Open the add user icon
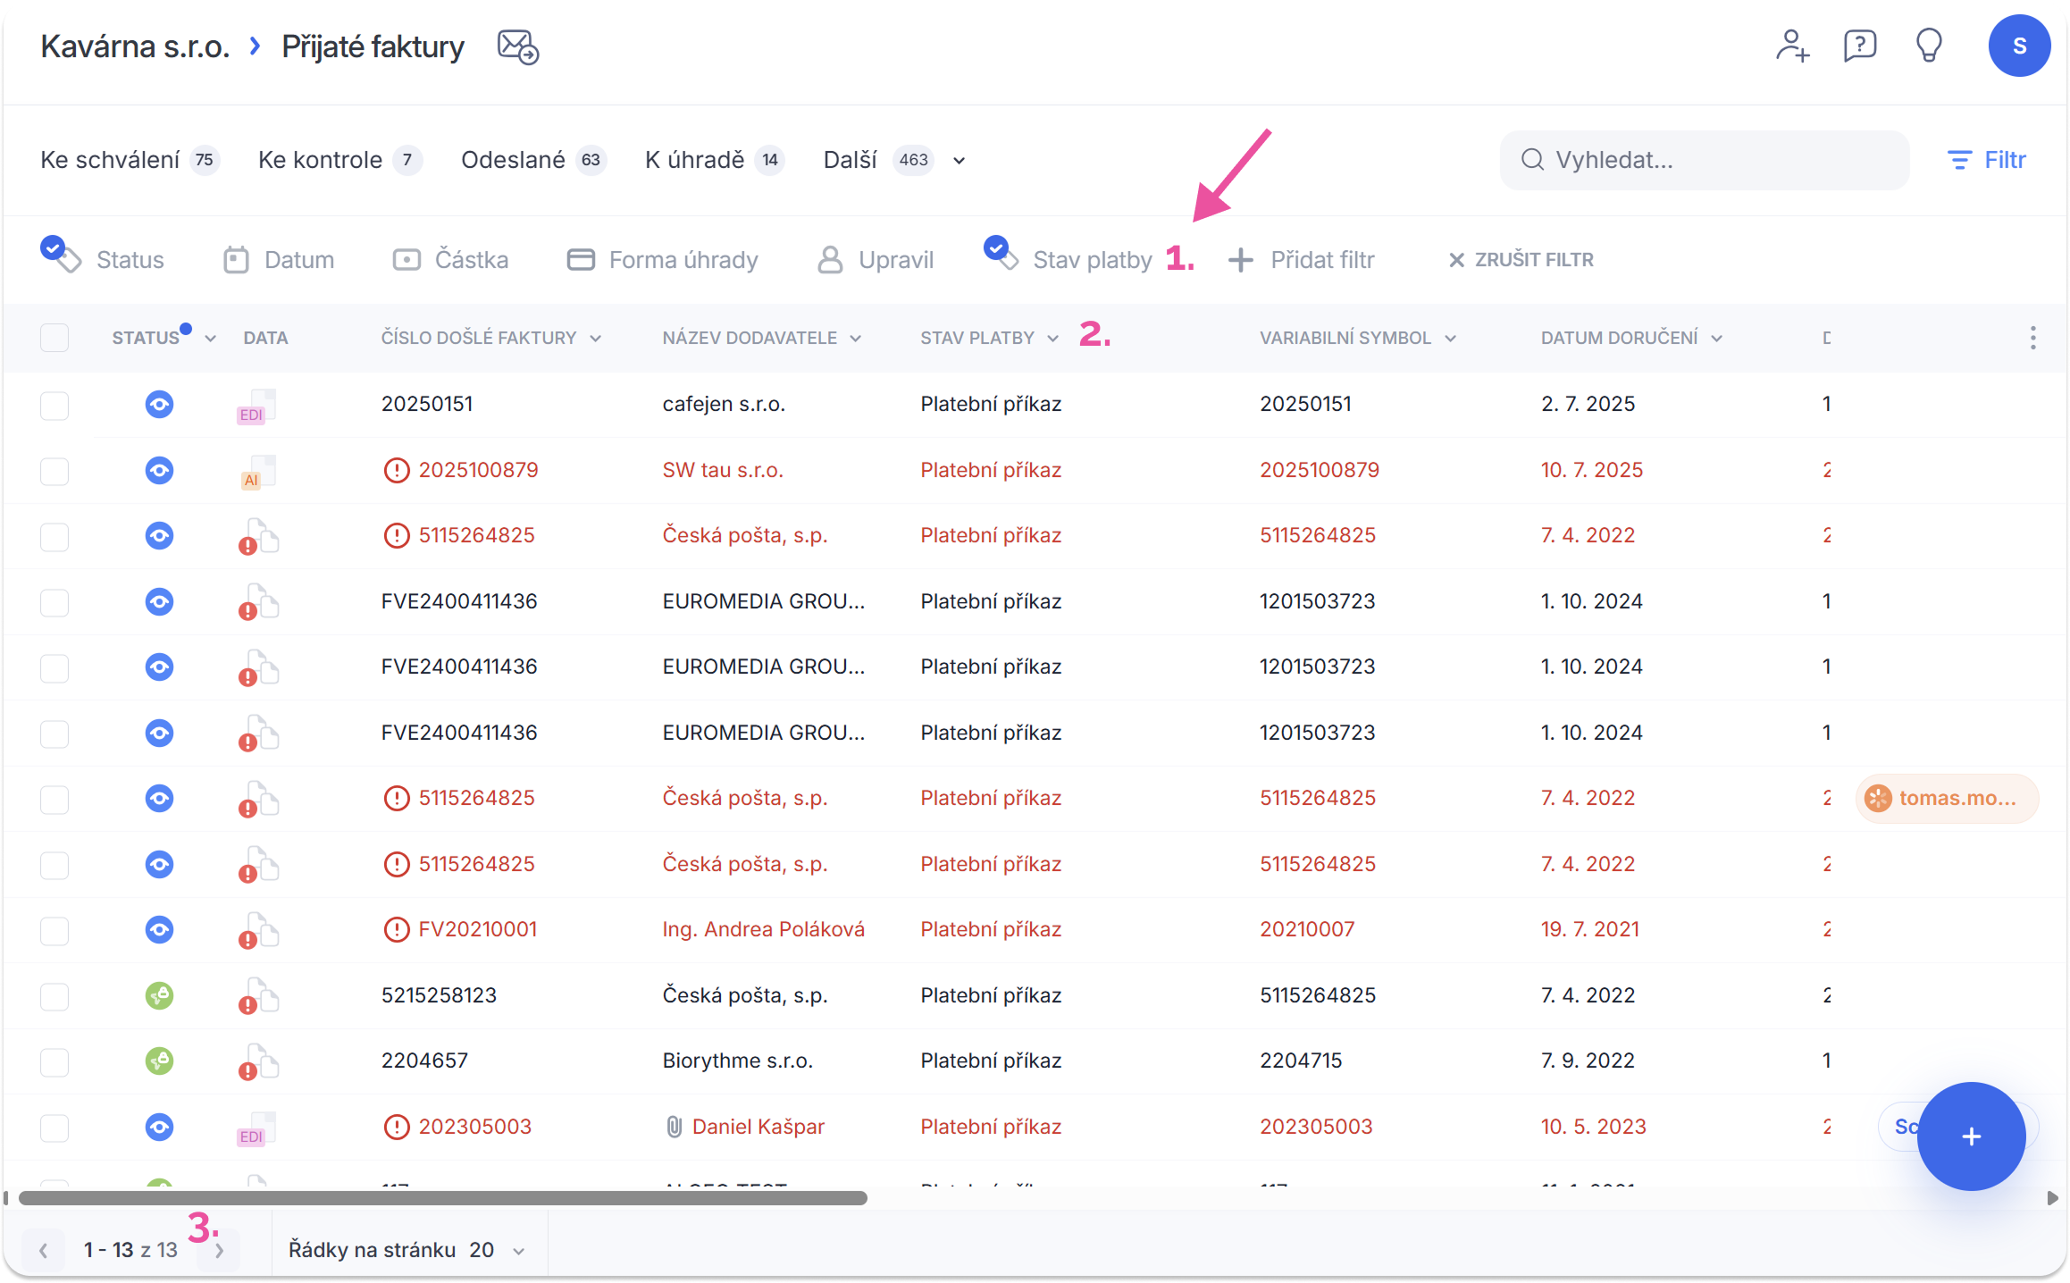 pyautogui.click(x=1792, y=46)
